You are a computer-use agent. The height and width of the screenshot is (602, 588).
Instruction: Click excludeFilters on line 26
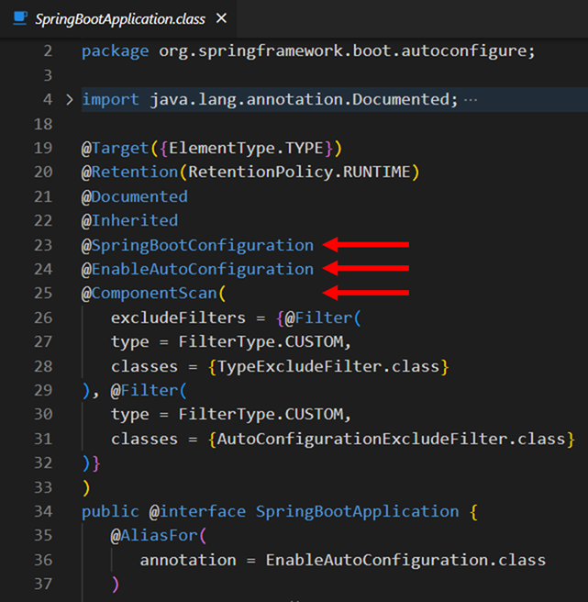click(178, 318)
